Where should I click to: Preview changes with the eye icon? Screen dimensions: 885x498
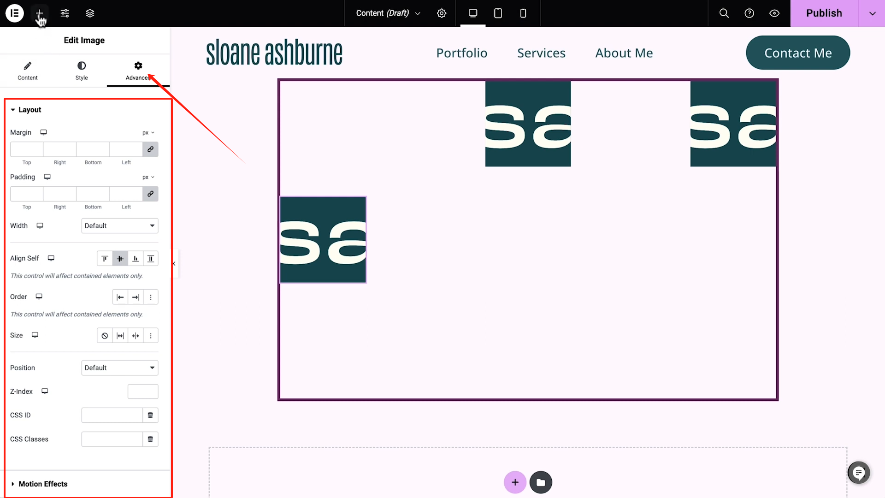pyautogui.click(x=774, y=13)
